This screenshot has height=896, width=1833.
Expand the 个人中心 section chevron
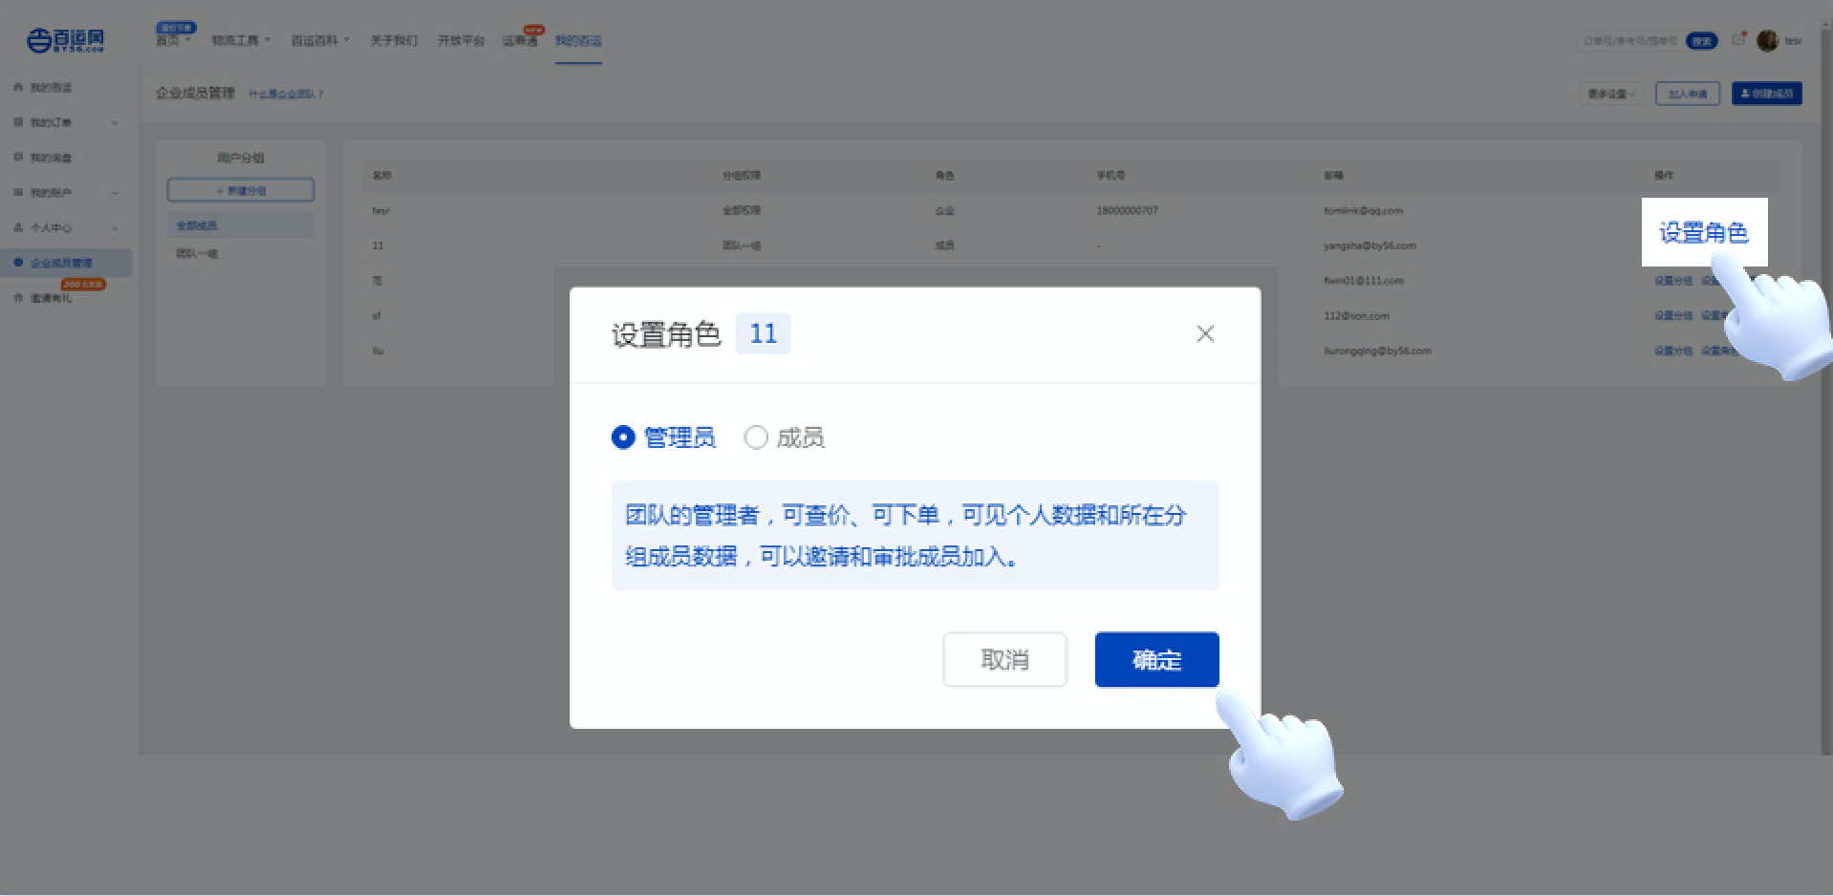point(115,227)
